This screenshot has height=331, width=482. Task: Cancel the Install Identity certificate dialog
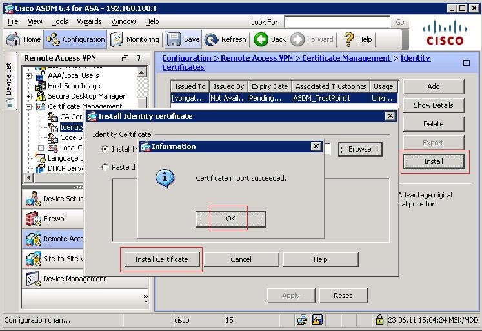[241, 259]
